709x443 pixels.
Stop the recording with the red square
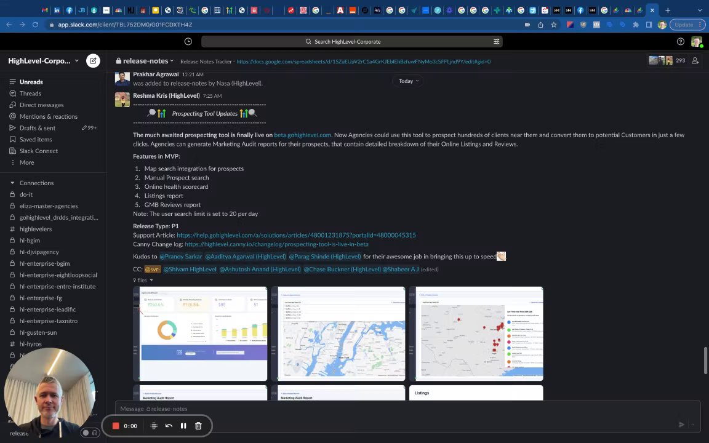[116, 426]
